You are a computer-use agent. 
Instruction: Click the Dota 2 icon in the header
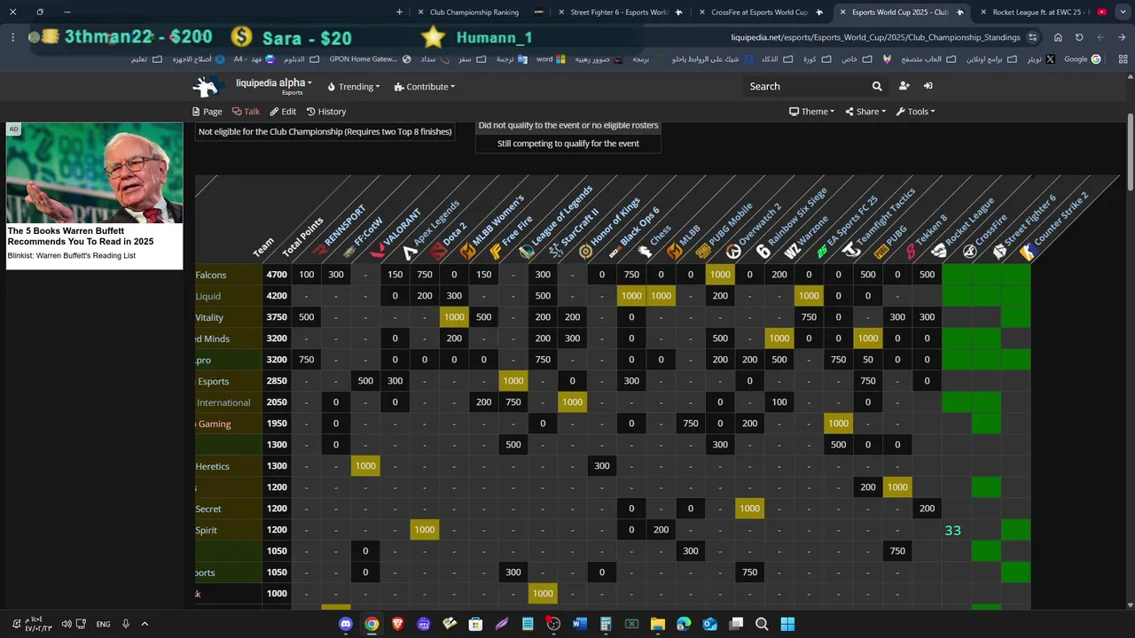point(438,252)
